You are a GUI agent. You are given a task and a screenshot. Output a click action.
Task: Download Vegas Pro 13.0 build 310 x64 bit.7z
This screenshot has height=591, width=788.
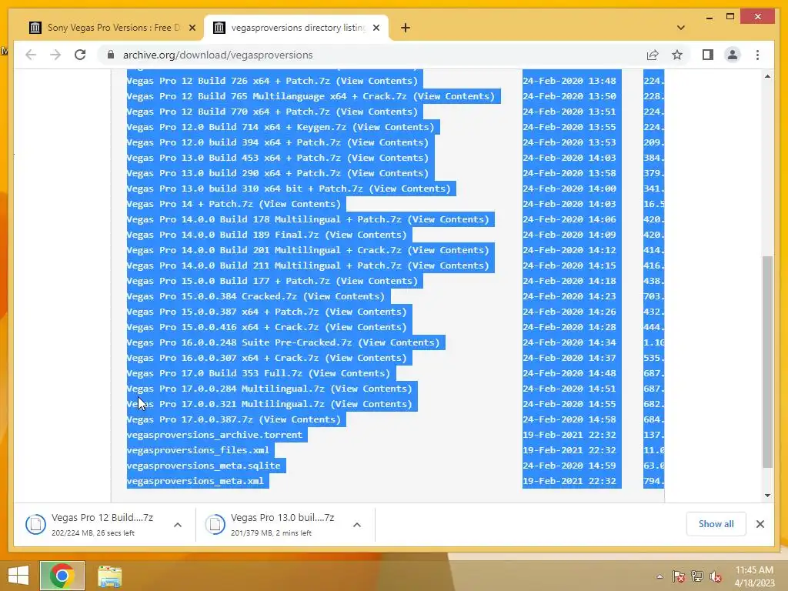coord(245,189)
